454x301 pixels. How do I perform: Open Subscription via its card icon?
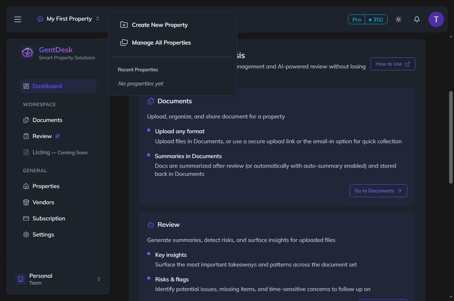[26, 219]
